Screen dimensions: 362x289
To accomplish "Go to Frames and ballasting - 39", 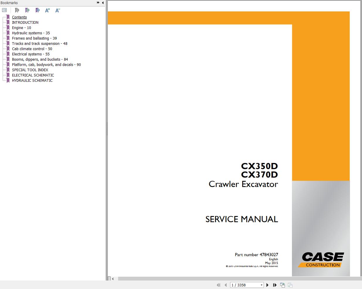I will [34, 38].
